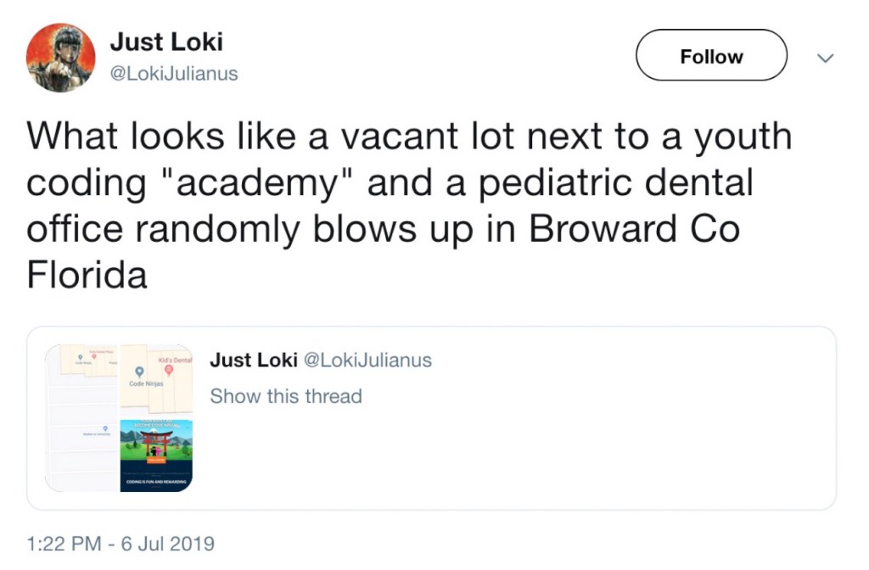This screenshot has width=869, height=570.
Task: Click the @LokiJulianus handle in quoted tweet
Action: click(367, 360)
